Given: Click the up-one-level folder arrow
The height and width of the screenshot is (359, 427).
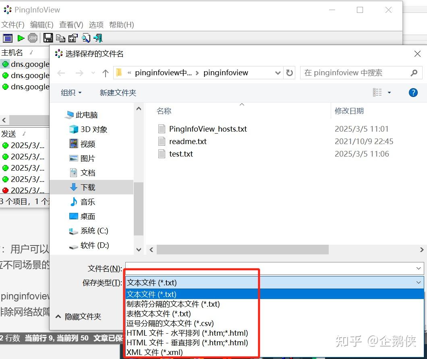Looking at the screenshot, I should coord(106,72).
